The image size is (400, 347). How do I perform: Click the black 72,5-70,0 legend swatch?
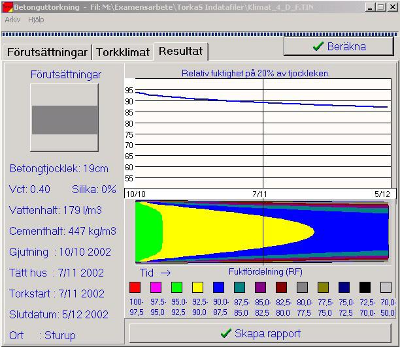(365, 287)
